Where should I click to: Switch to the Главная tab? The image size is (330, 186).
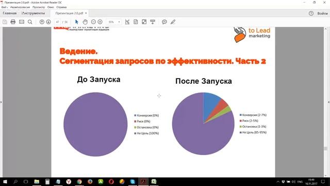[x=9, y=13]
